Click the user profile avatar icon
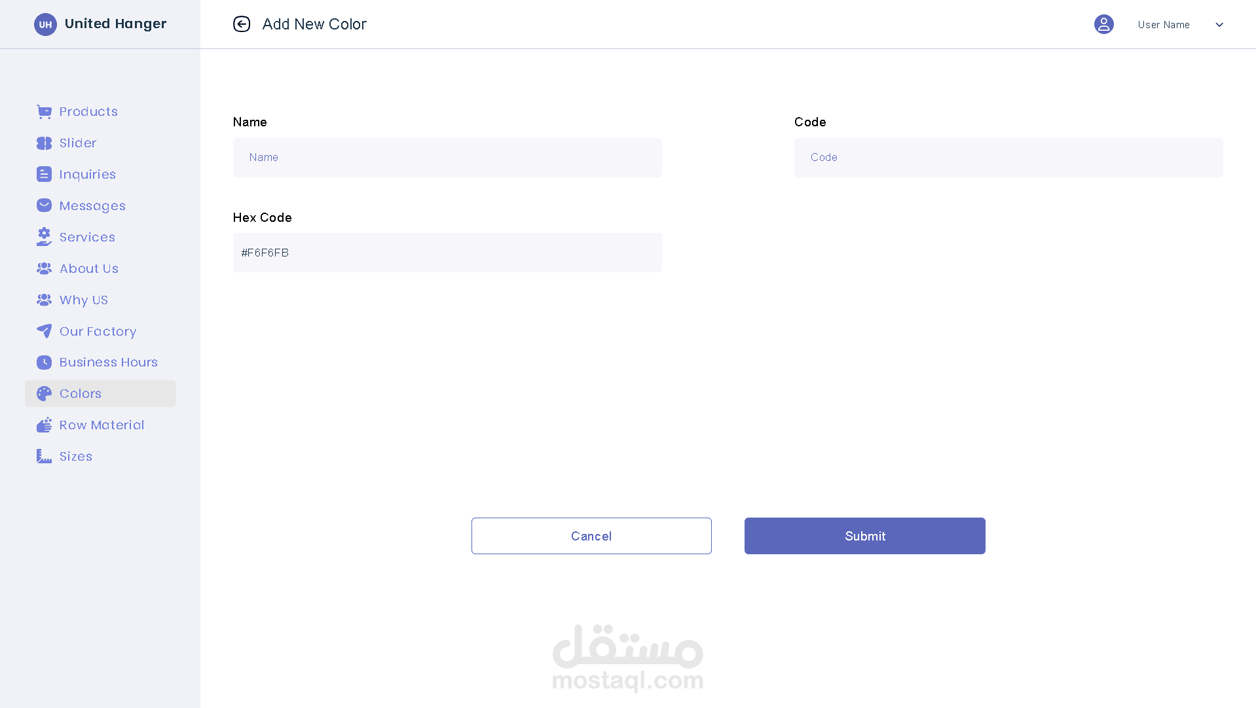Viewport: 1256px width, 708px height. 1103,24
